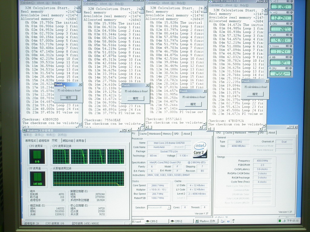Viewport: 310px width, 232px height.
Task: Click the CPU 使用率 gauge showing 0 %
Action: pyautogui.click(x=37, y=156)
